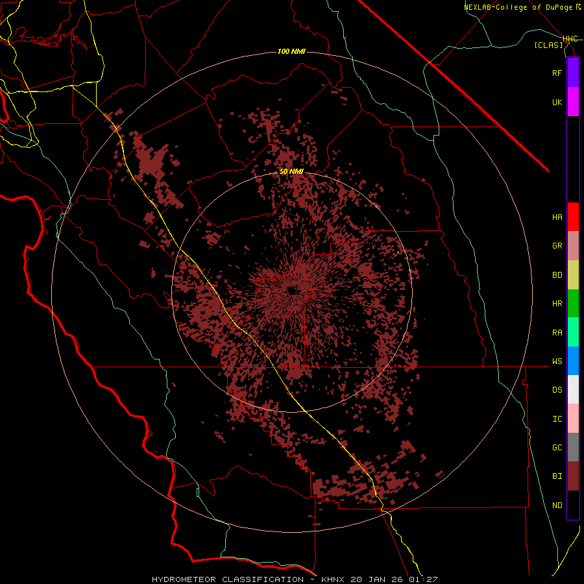Screen dimensions: 584x584
Task: Click the IC light pink legend swatch
Action: click(573, 419)
